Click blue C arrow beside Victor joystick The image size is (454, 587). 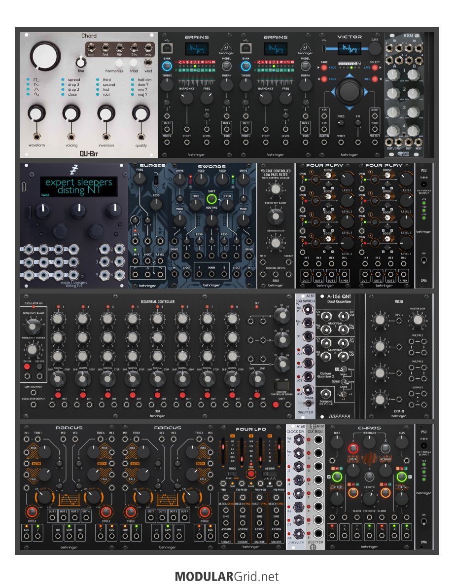366,92
